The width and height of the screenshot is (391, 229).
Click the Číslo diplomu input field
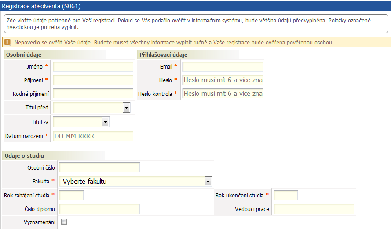click(x=99, y=209)
